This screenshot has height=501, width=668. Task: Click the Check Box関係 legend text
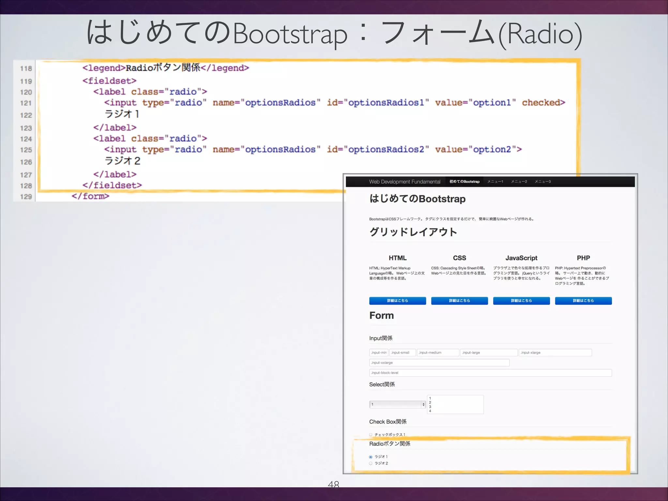coord(388,422)
